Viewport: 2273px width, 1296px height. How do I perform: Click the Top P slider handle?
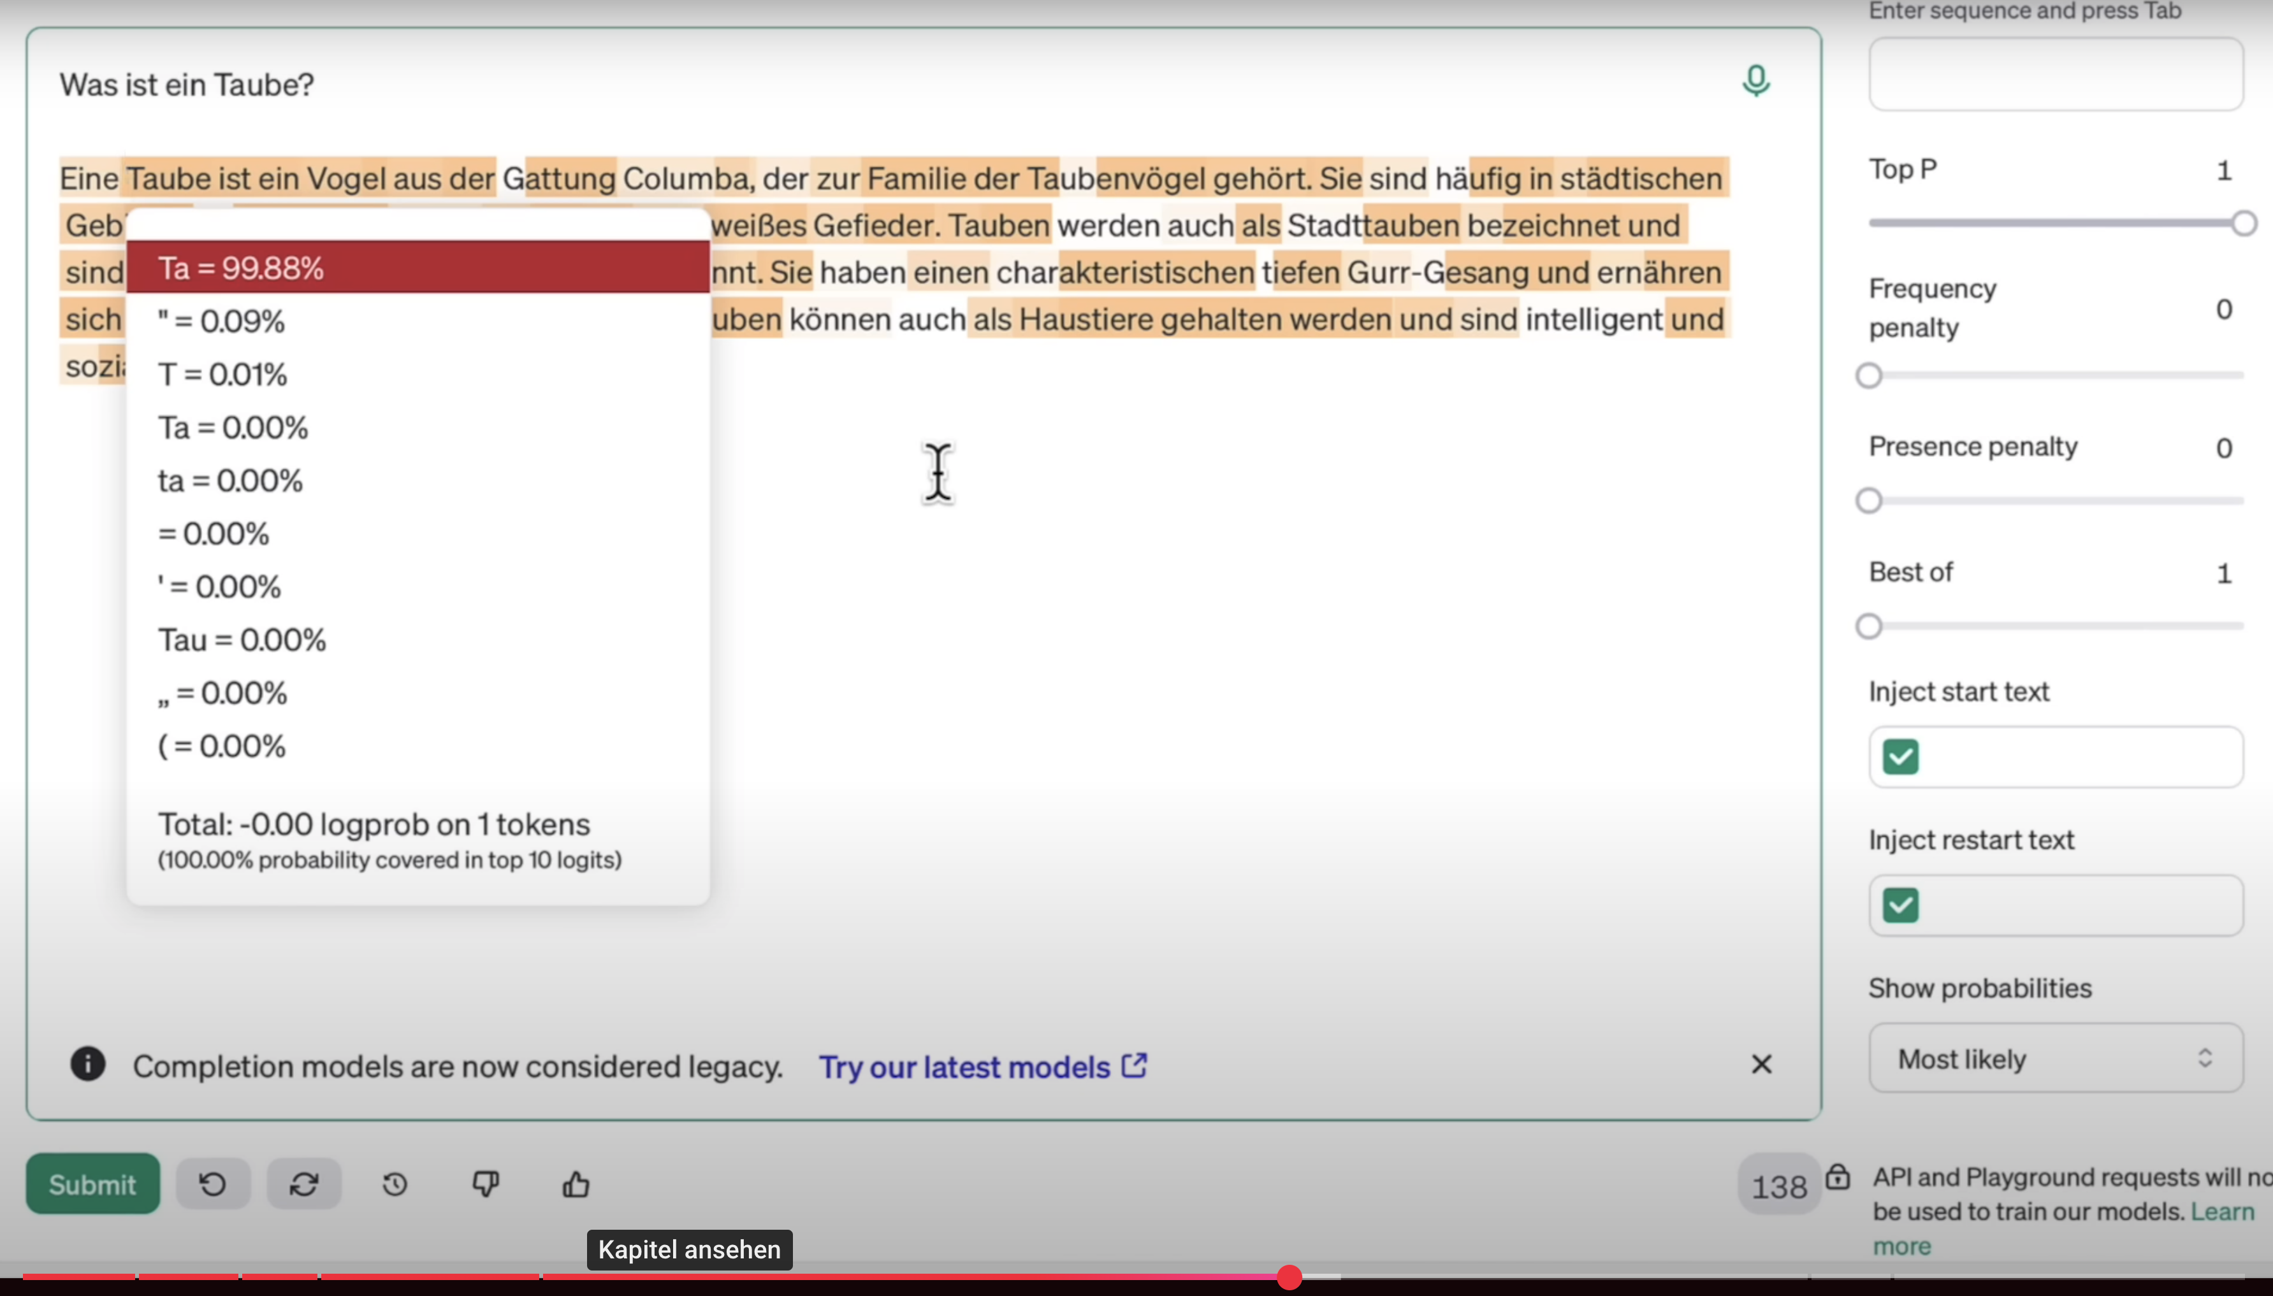point(2244,224)
